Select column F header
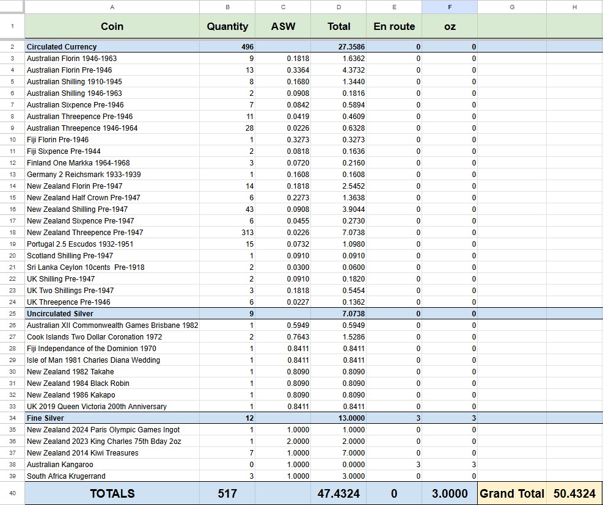The width and height of the screenshot is (603, 505). click(x=450, y=7)
